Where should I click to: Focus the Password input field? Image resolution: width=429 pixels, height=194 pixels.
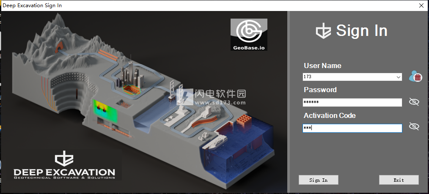coord(352,102)
